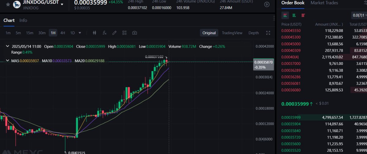367x154 pixels.
Task: Click the MA5 indicator label
Action: (25, 61)
